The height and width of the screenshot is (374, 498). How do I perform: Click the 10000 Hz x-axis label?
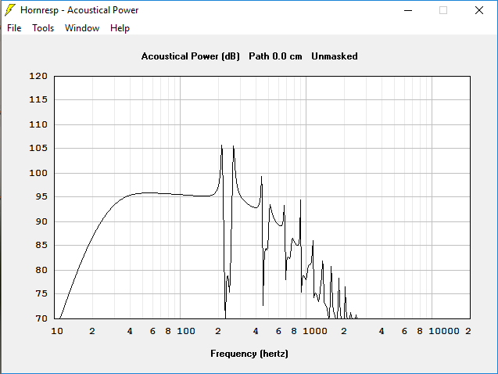[444, 331]
